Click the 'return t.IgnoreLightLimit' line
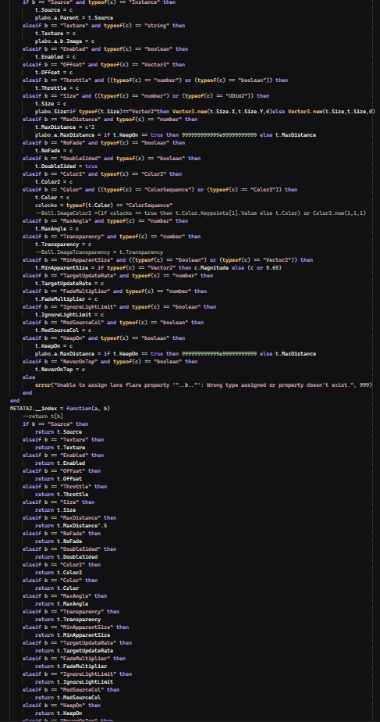 pos(74,682)
